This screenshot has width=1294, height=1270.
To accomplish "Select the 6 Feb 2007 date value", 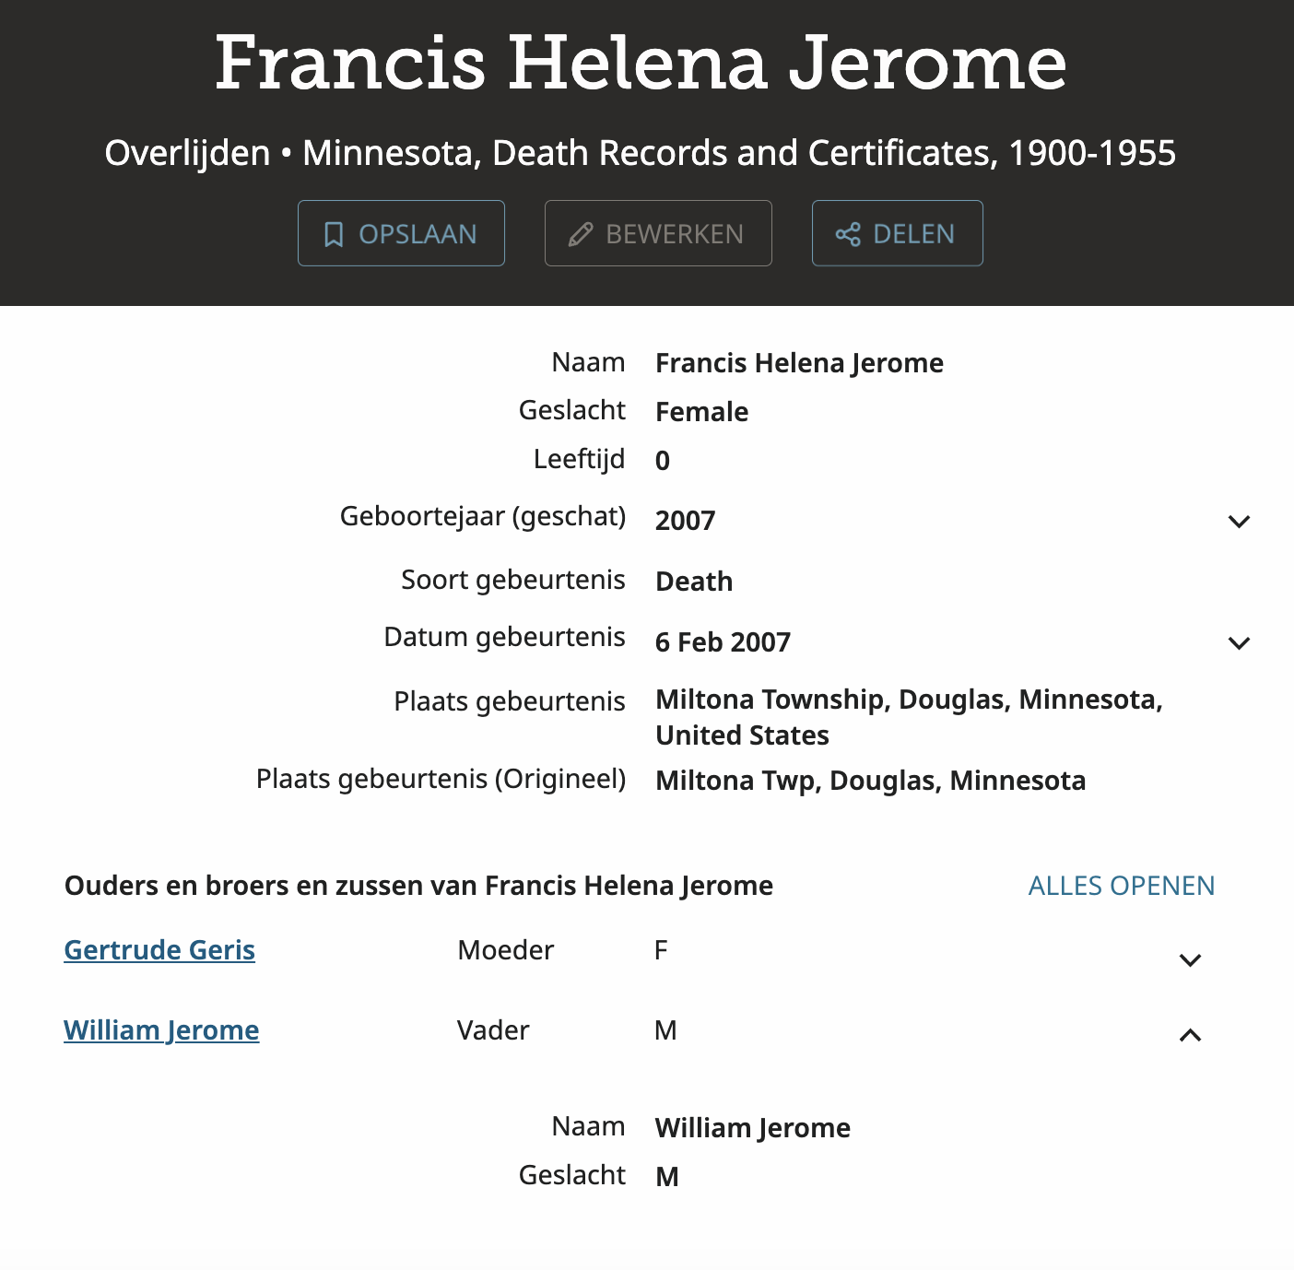I will 723,642.
